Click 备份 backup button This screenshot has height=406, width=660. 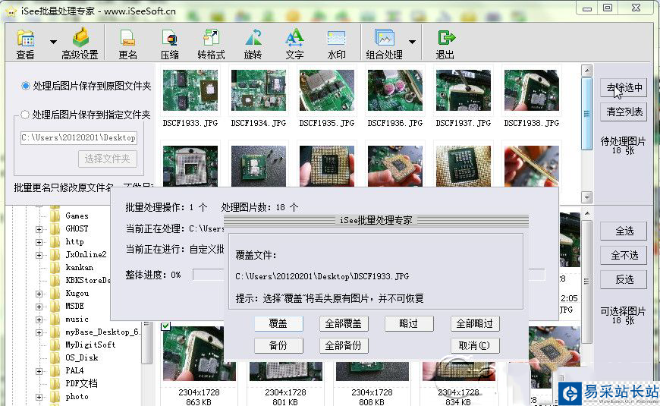tap(278, 345)
